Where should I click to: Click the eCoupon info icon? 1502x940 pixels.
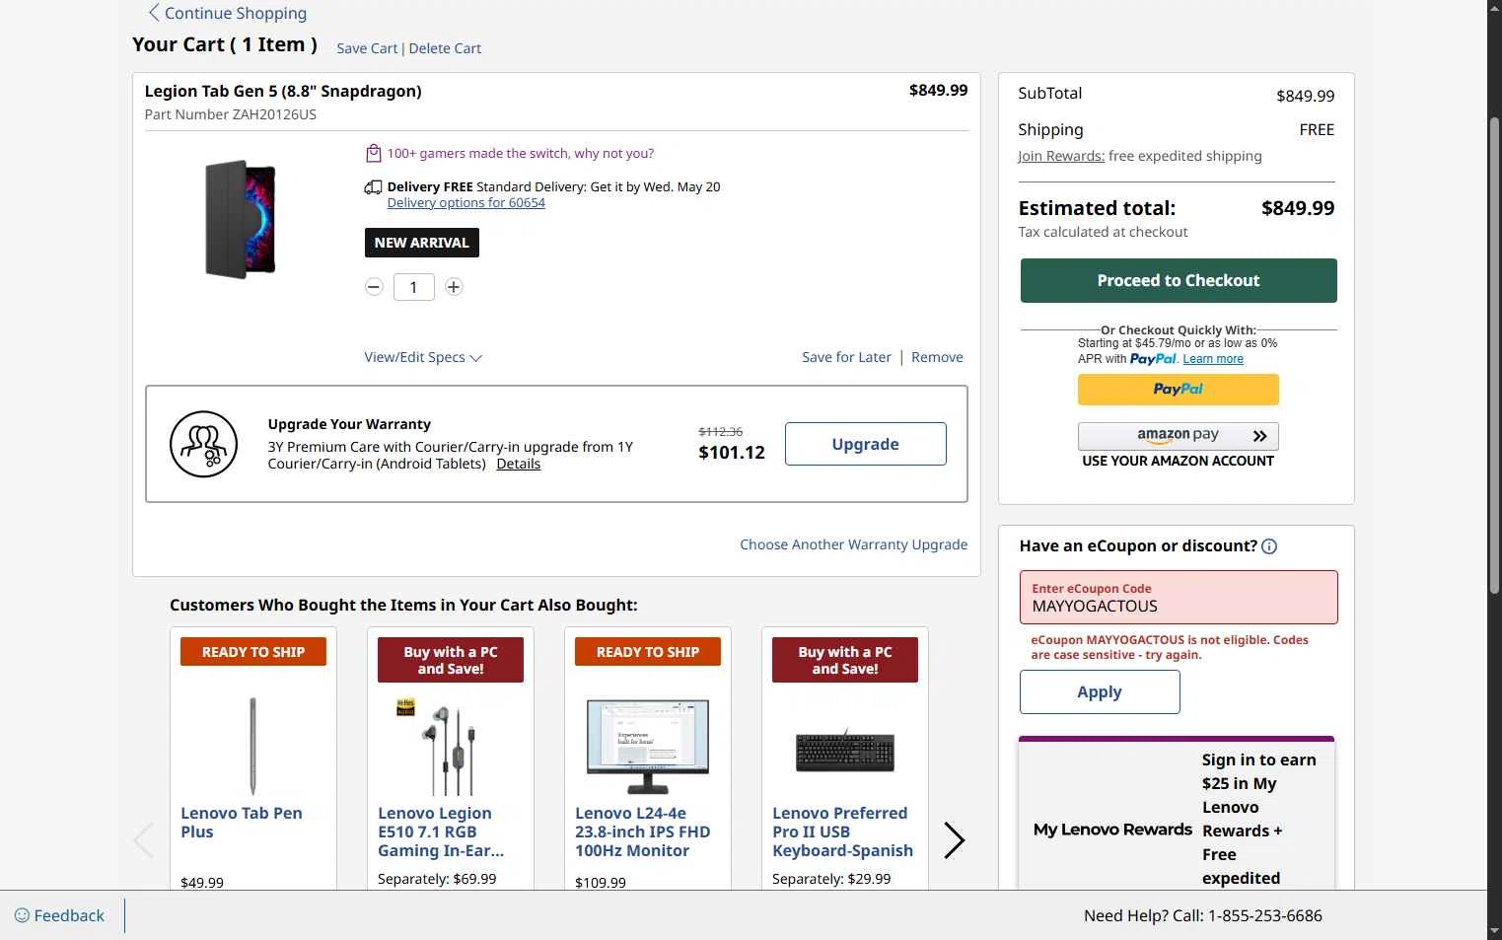tap(1269, 546)
